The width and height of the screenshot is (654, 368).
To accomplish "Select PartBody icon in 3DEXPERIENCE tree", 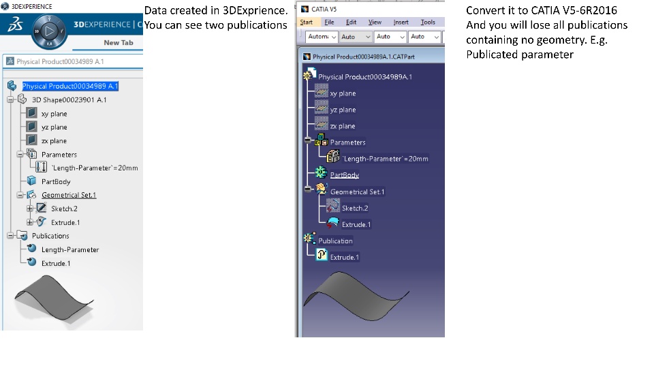I will coord(32,181).
